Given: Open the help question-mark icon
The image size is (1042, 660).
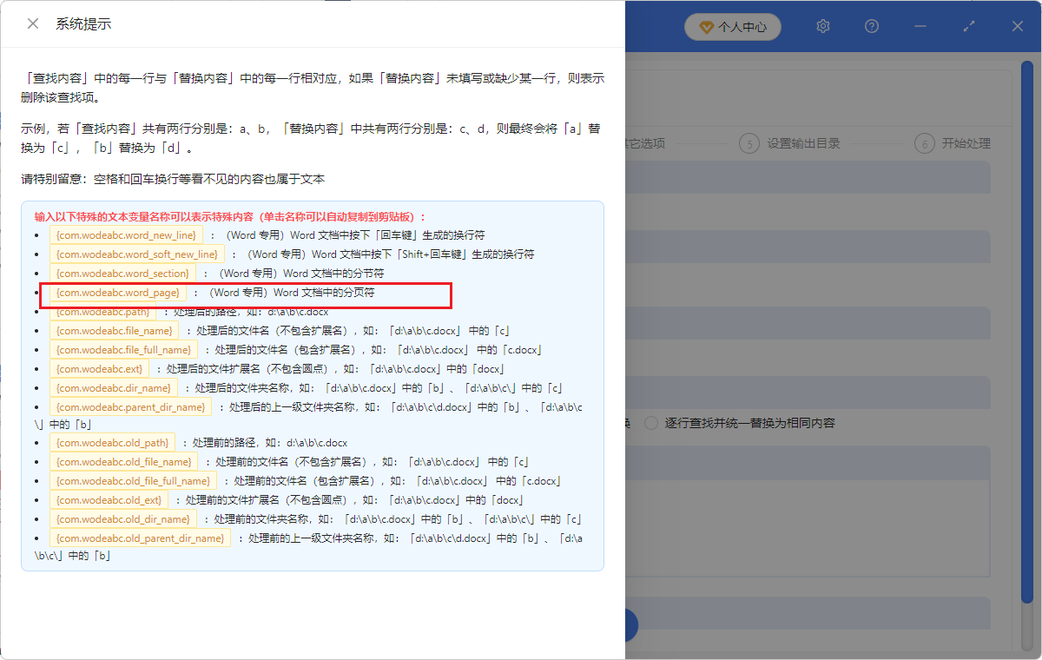Looking at the screenshot, I should 871,26.
